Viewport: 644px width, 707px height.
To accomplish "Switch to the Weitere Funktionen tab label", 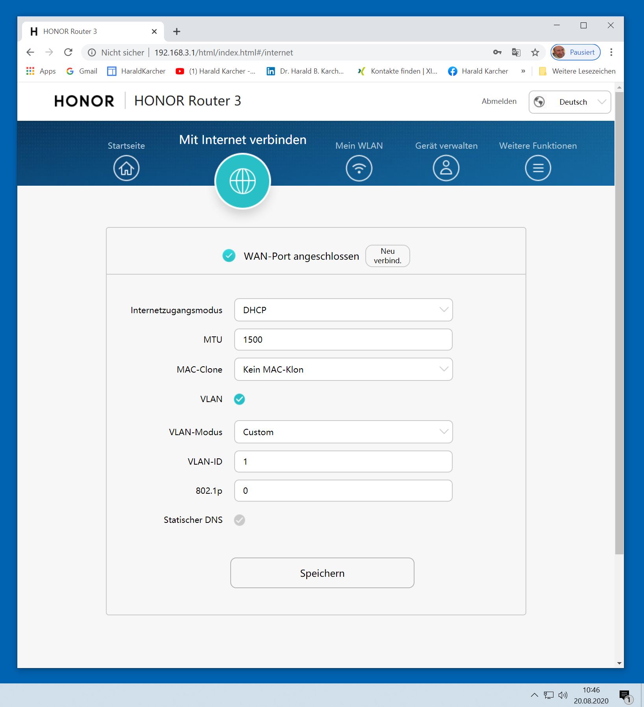I will point(538,146).
